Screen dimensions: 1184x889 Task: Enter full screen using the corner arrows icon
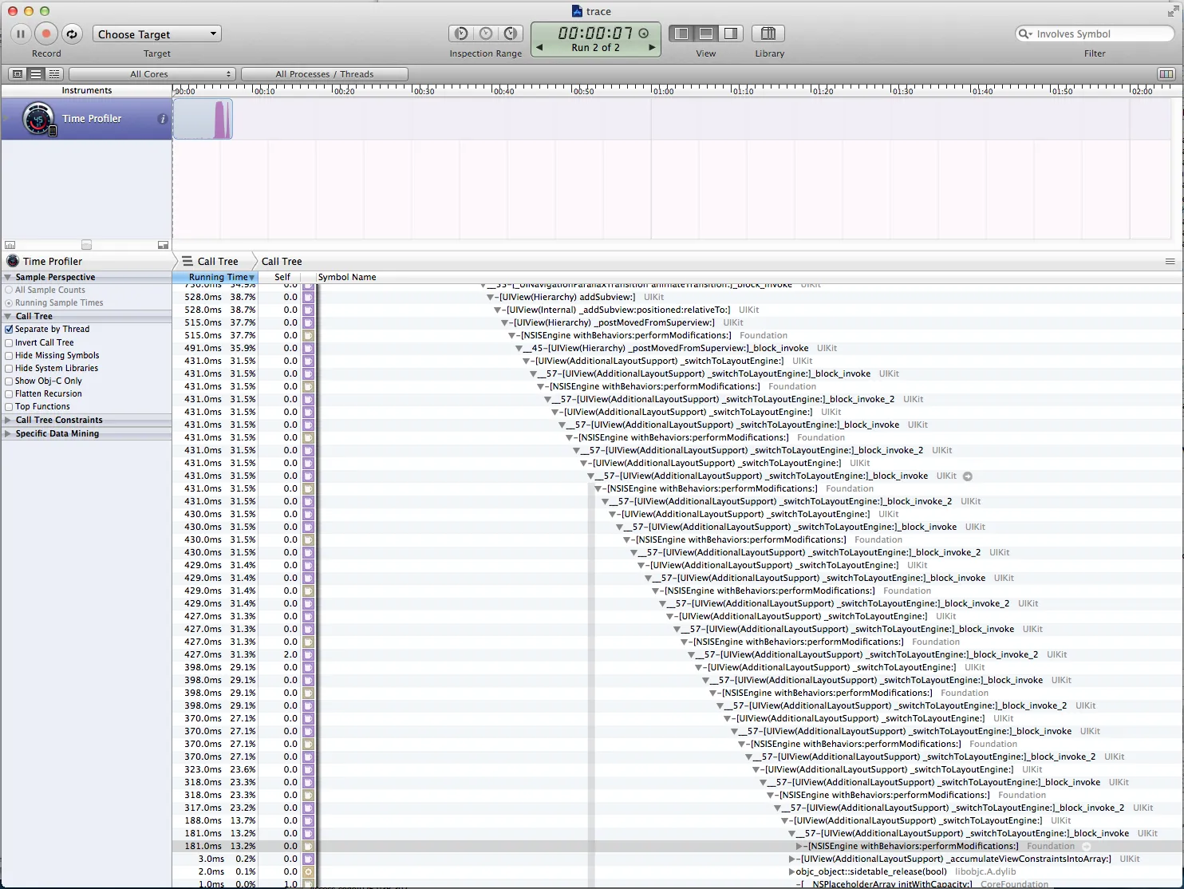(x=1171, y=12)
